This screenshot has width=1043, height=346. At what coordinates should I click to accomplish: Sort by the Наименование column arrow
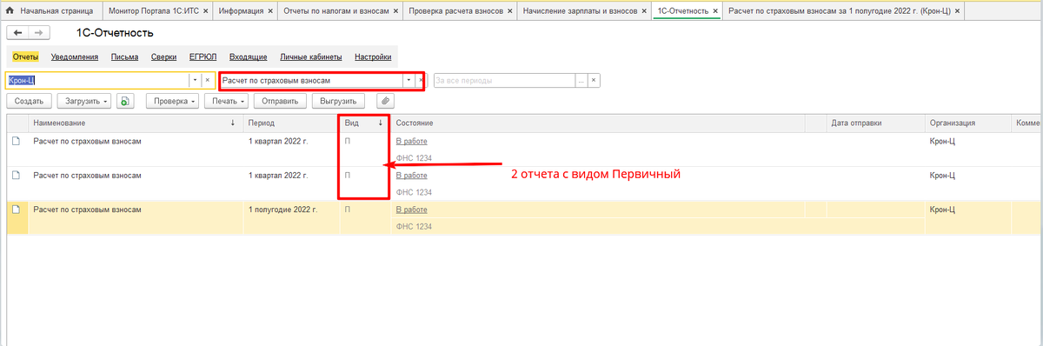232,123
